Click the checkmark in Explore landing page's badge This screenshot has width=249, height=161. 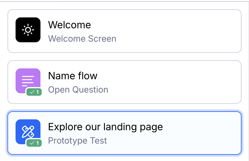coord(31,143)
